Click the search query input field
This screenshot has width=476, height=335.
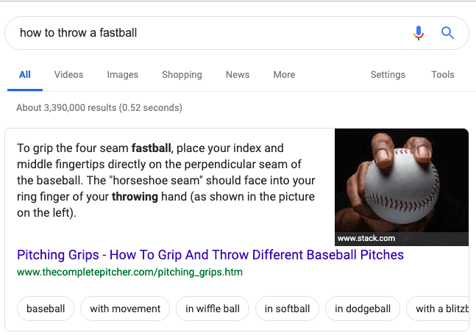pyautogui.click(x=206, y=32)
